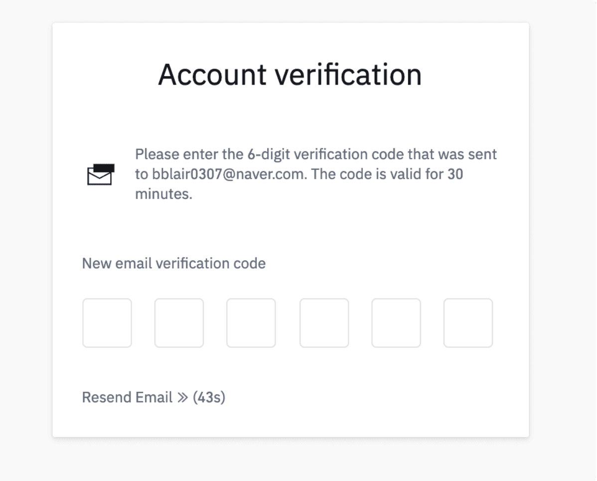Click the third verification code box
The image size is (597, 481).
coord(251,323)
